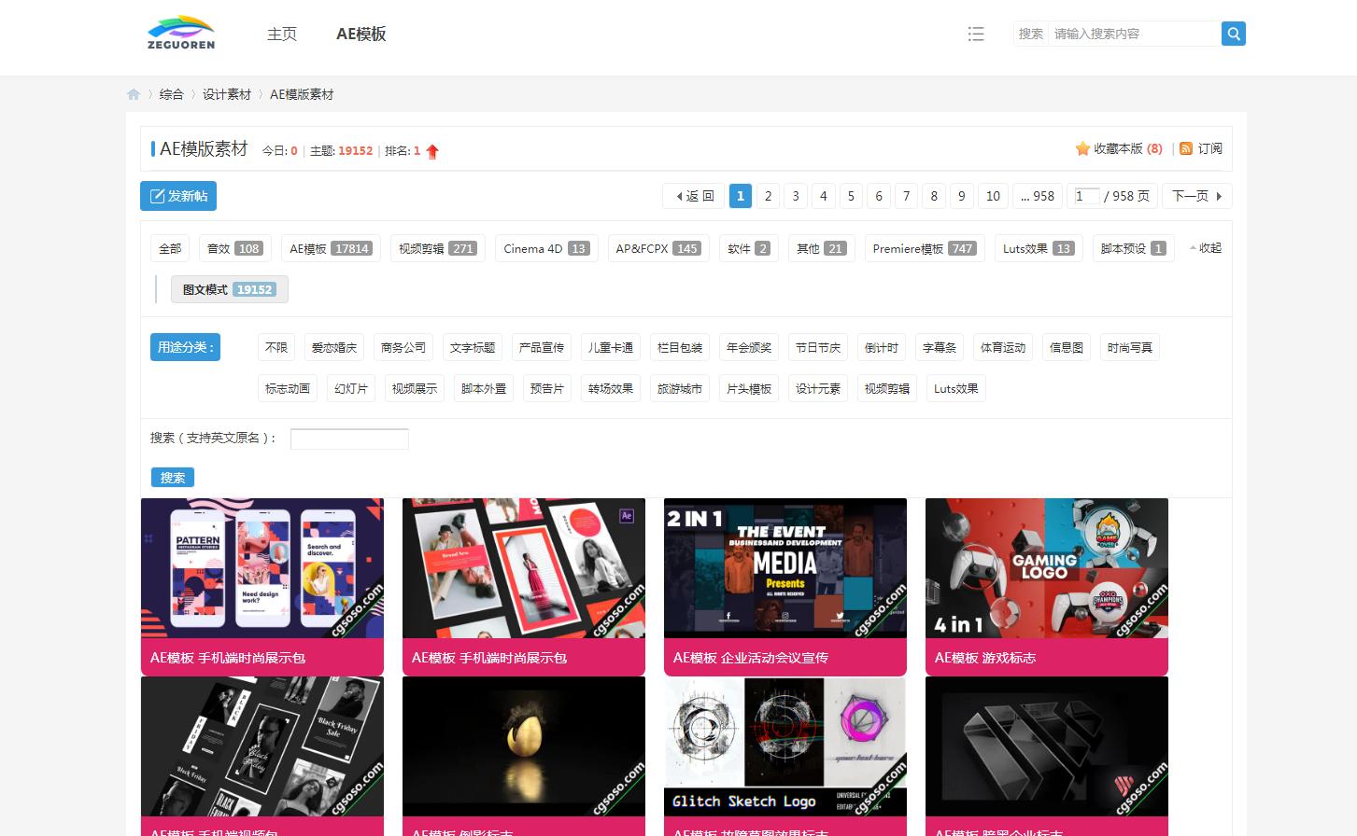The width and height of the screenshot is (1357, 836).
Task: Click the ZEGUOREN site logo
Action: (x=179, y=33)
